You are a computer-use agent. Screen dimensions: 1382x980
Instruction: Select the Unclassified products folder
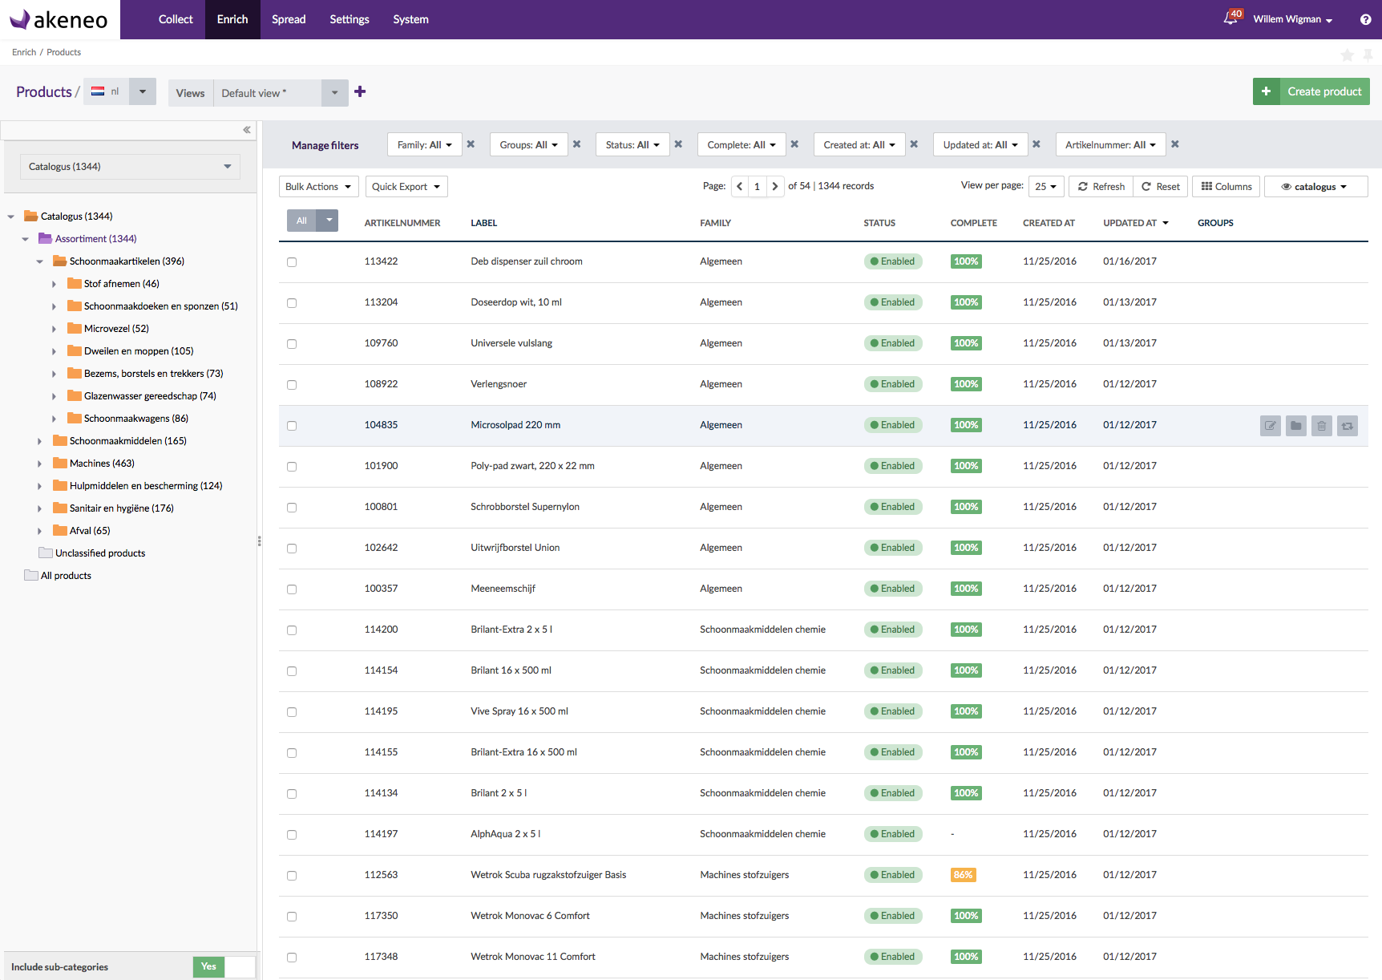92,553
